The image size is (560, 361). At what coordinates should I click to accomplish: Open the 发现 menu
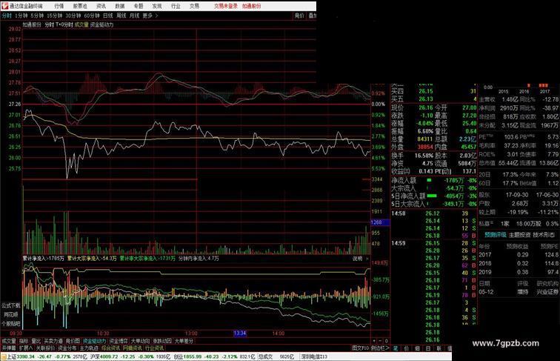click(x=157, y=6)
